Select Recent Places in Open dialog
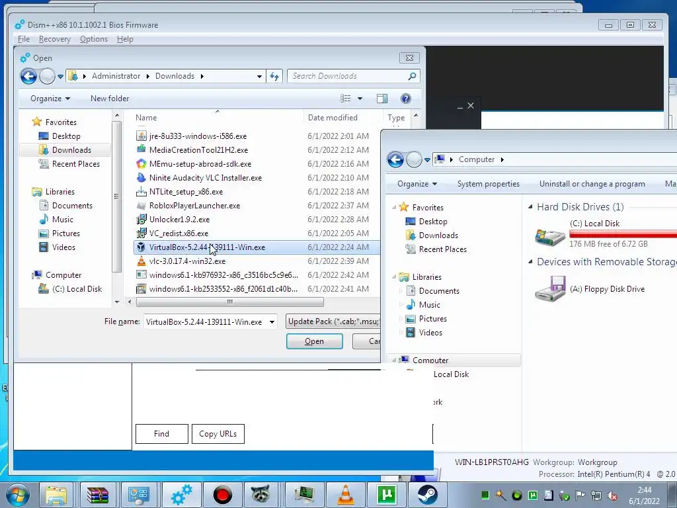This screenshot has height=508, width=677. [x=76, y=164]
